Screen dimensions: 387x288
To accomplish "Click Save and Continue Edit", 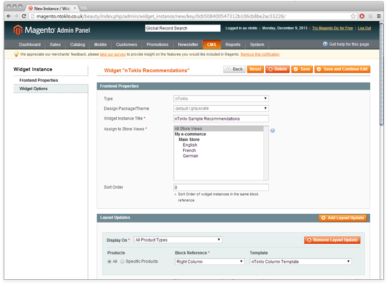I will (342, 69).
